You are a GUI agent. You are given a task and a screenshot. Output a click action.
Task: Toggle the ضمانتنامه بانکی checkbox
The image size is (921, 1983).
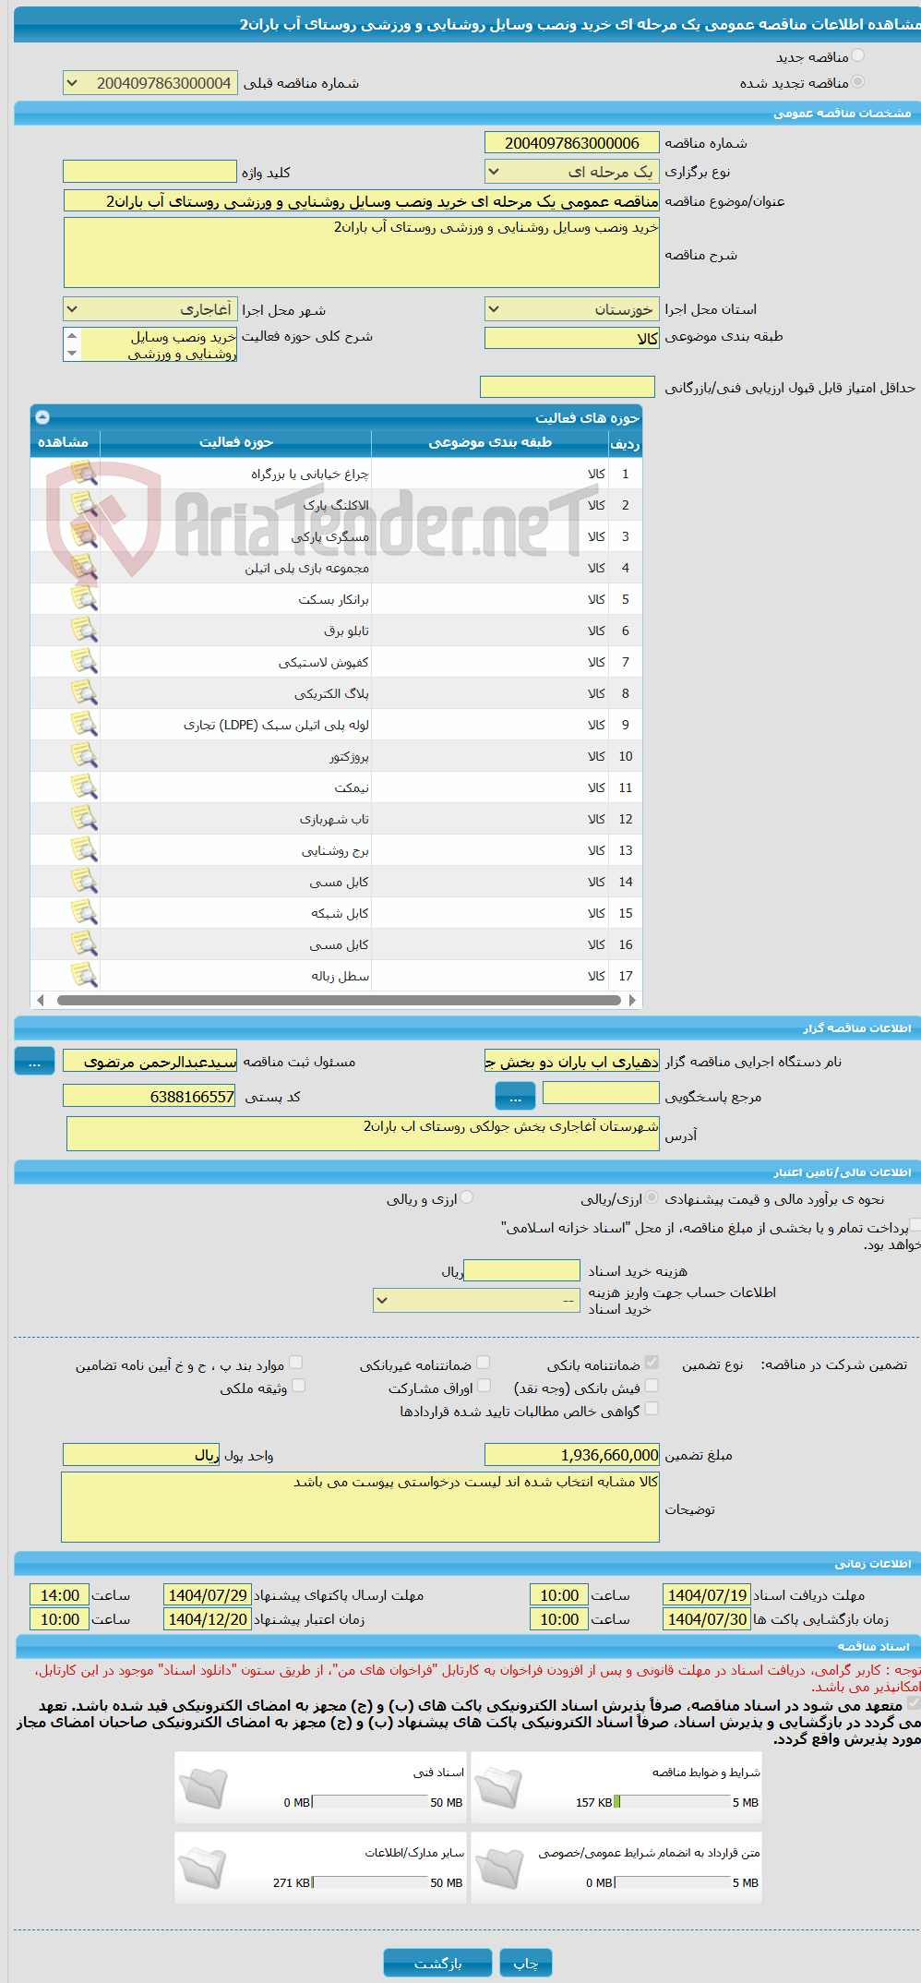(x=652, y=1363)
